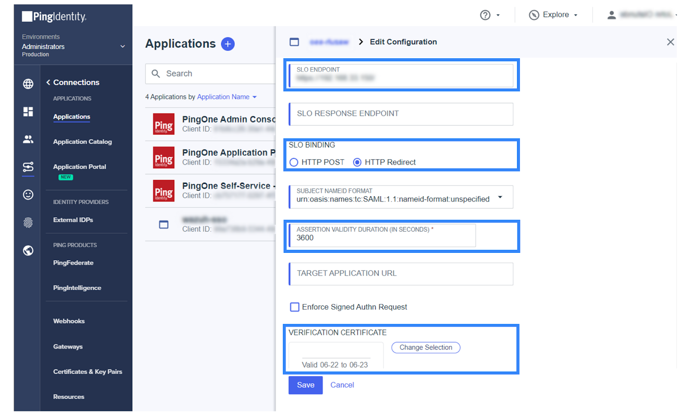Click the blurred application's window icon in list
687x417 pixels.
point(164,225)
